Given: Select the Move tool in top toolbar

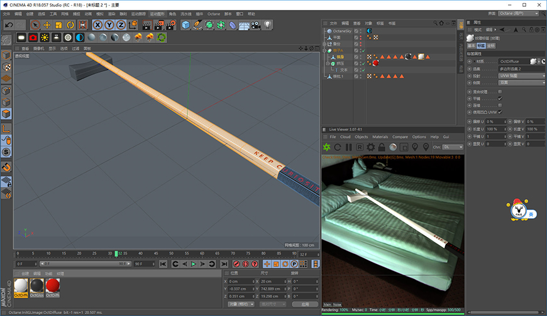Looking at the screenshot, I should [x=47, y=25].
